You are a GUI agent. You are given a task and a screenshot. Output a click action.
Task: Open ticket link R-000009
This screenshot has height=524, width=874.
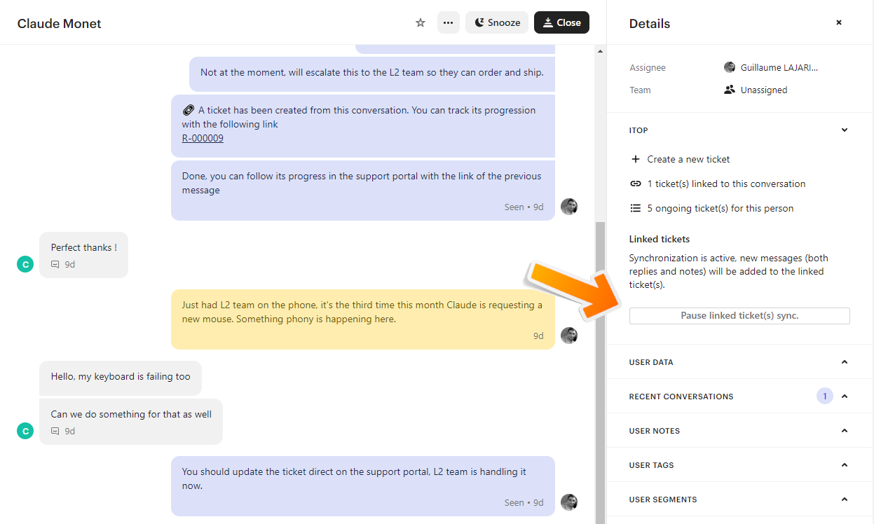click(x=203, y=138)
